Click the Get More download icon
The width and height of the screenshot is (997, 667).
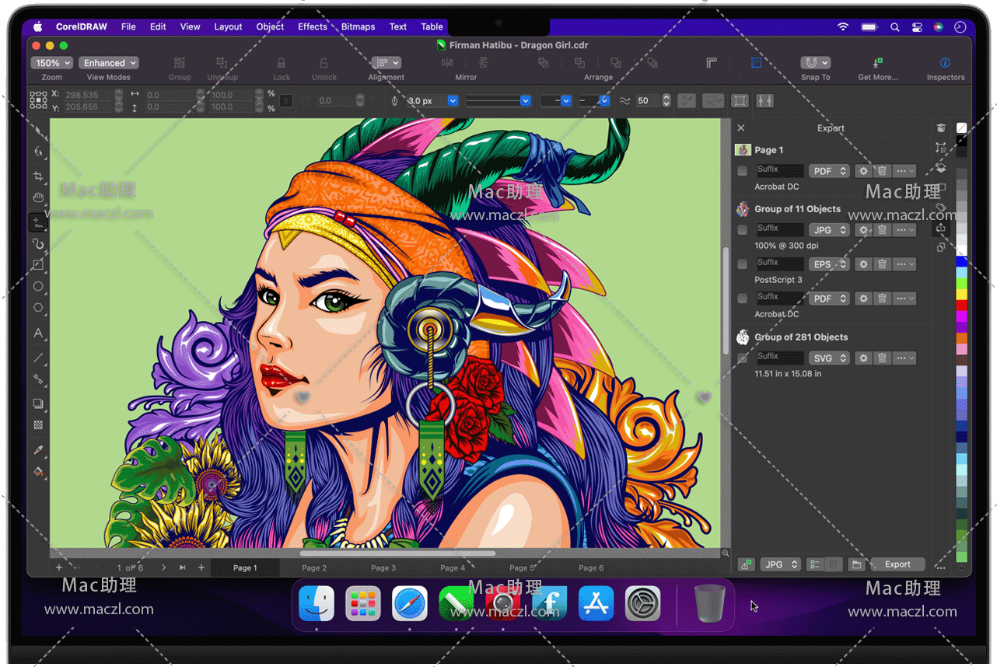877,63
